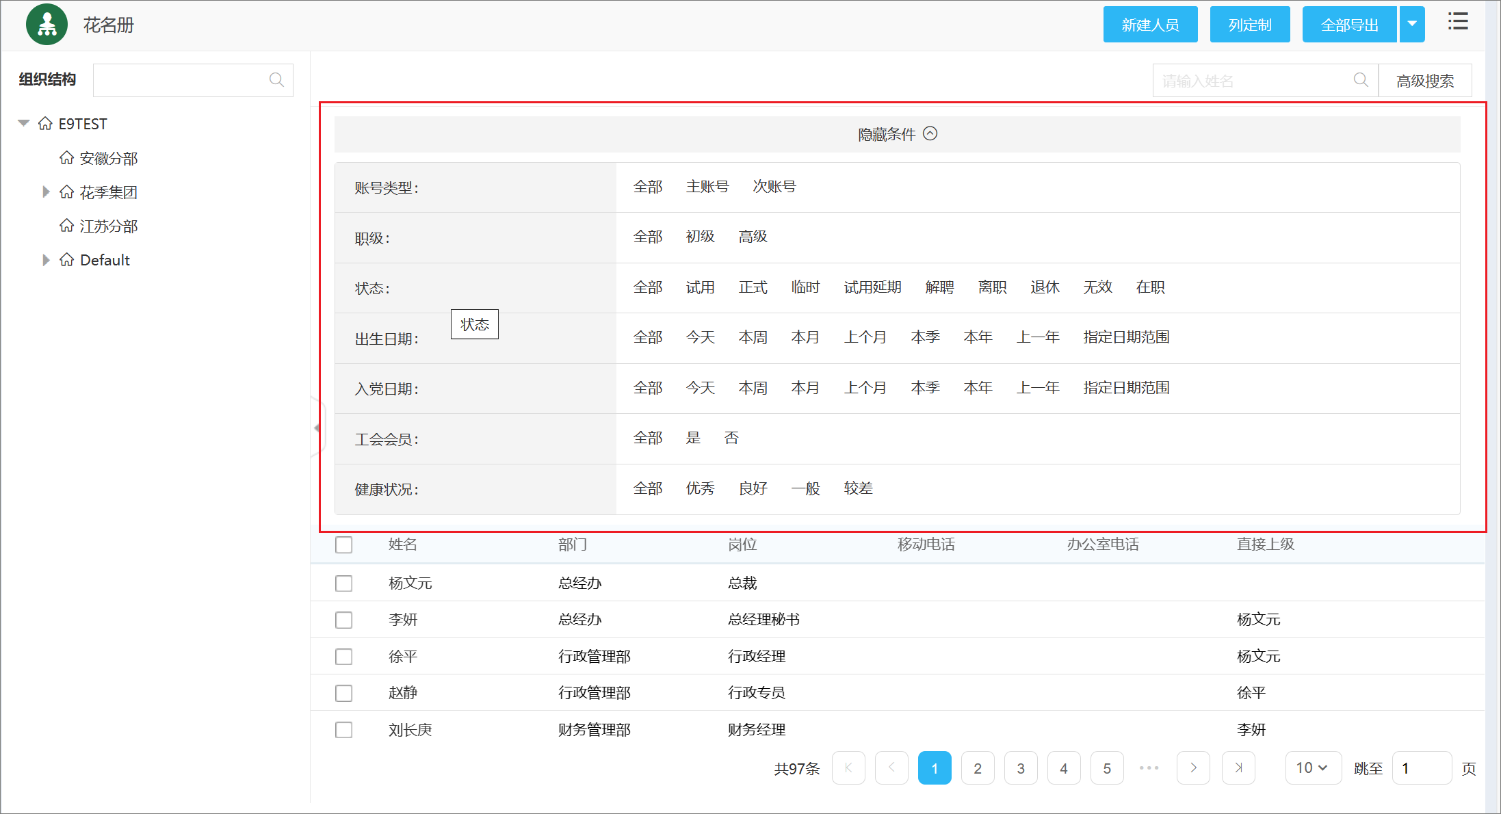
Task: Go to previous page arrow
Action: tap(891, 767)
